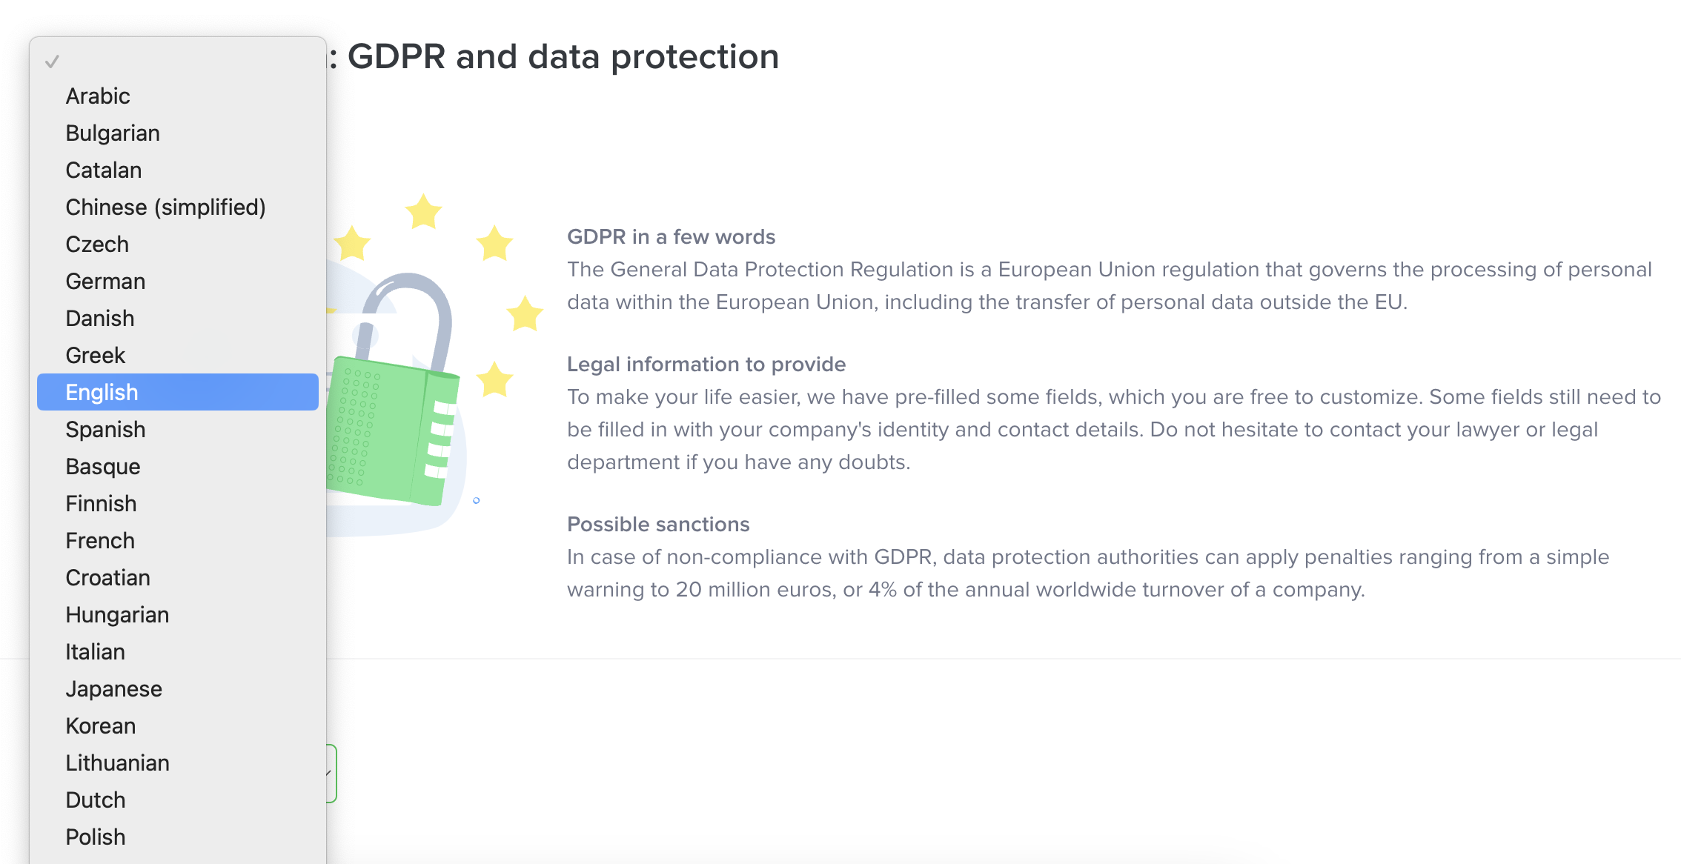This screenshot has height=864, width=1681.
Task: Select the highlighted English option
Action: (102, 393)
